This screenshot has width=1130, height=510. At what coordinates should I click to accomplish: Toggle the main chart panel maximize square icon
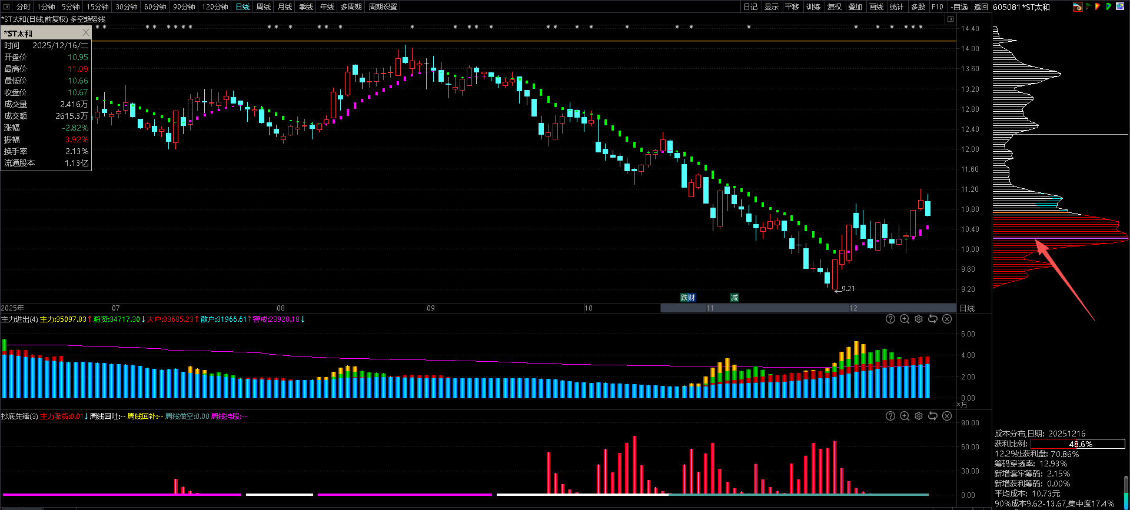[x=950, y=19]
